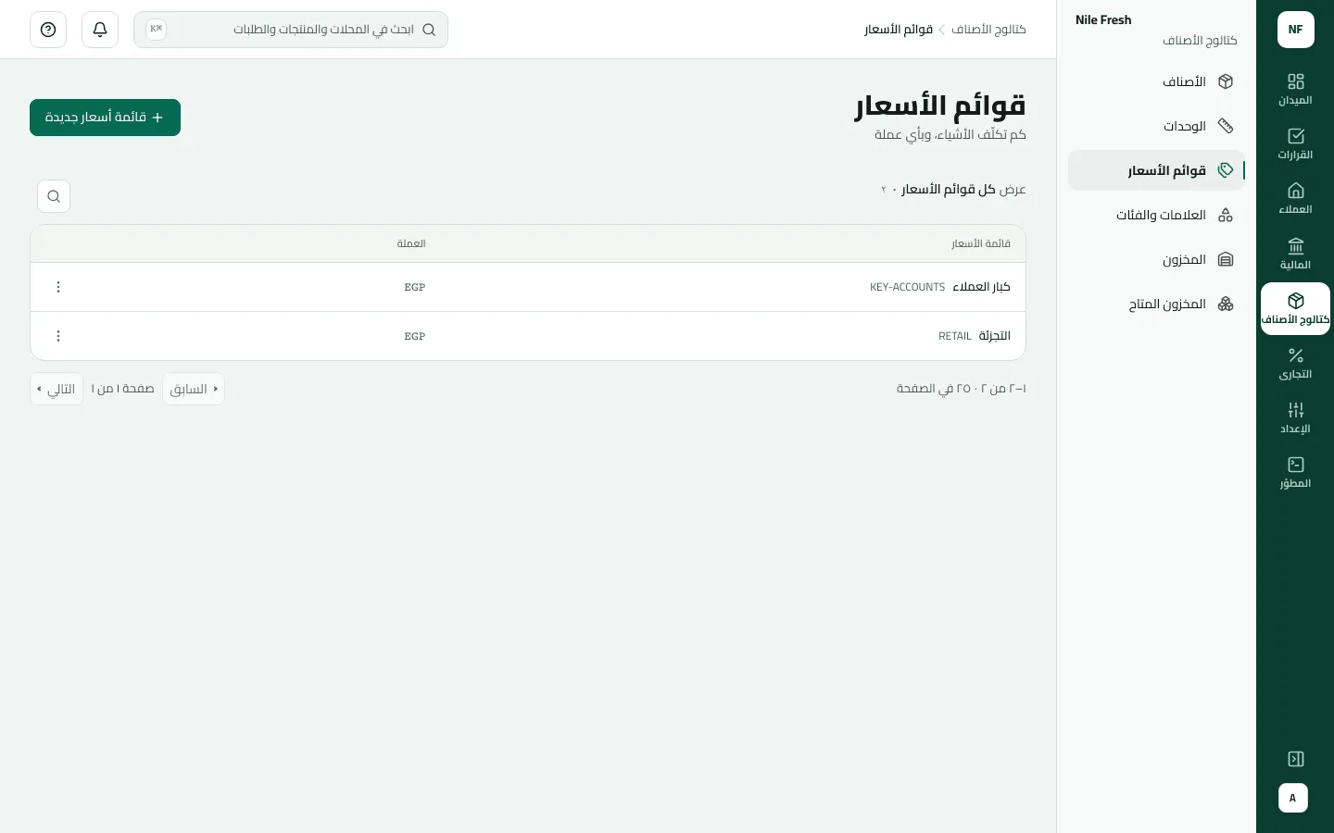This screenshot has height=833, width=1334.
Task: Go to العلامات والفئات menu item
Action: [1156, 215]
